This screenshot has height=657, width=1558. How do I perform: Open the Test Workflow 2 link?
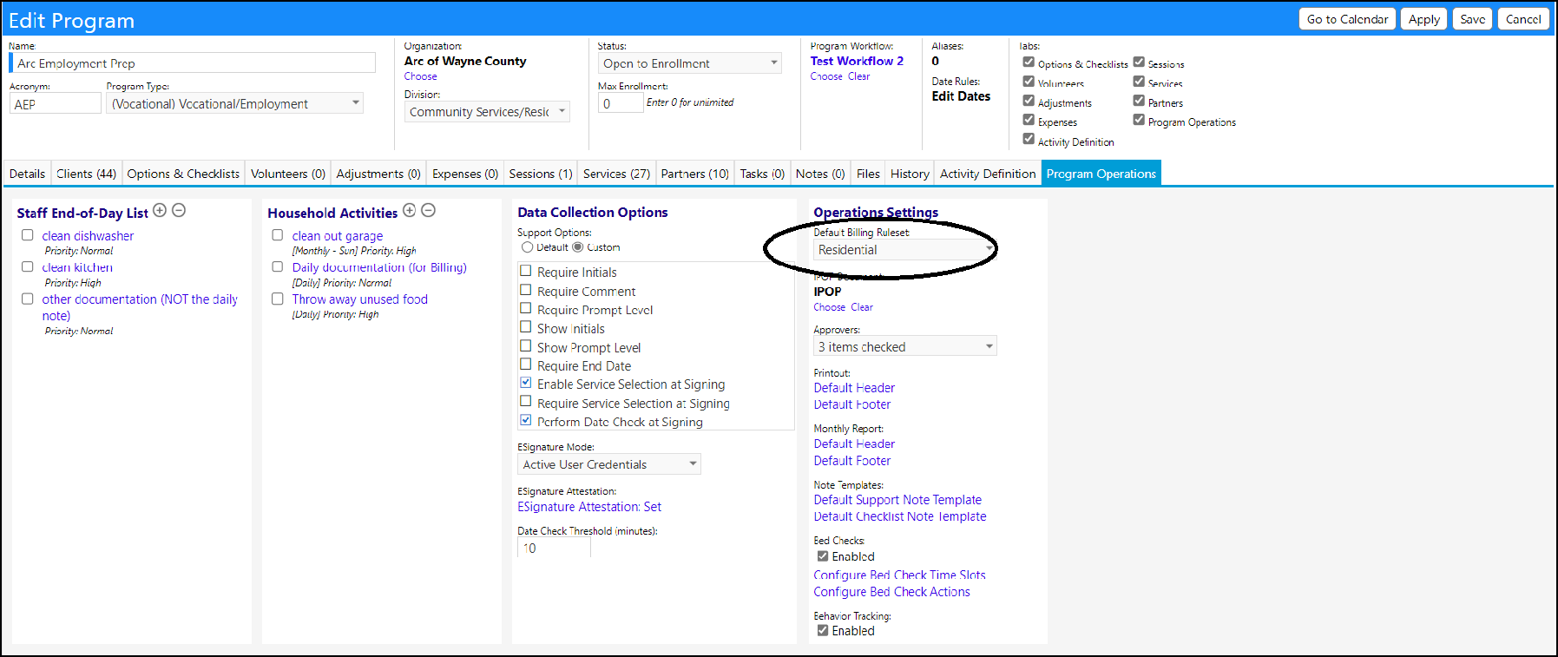pos(857,61)
